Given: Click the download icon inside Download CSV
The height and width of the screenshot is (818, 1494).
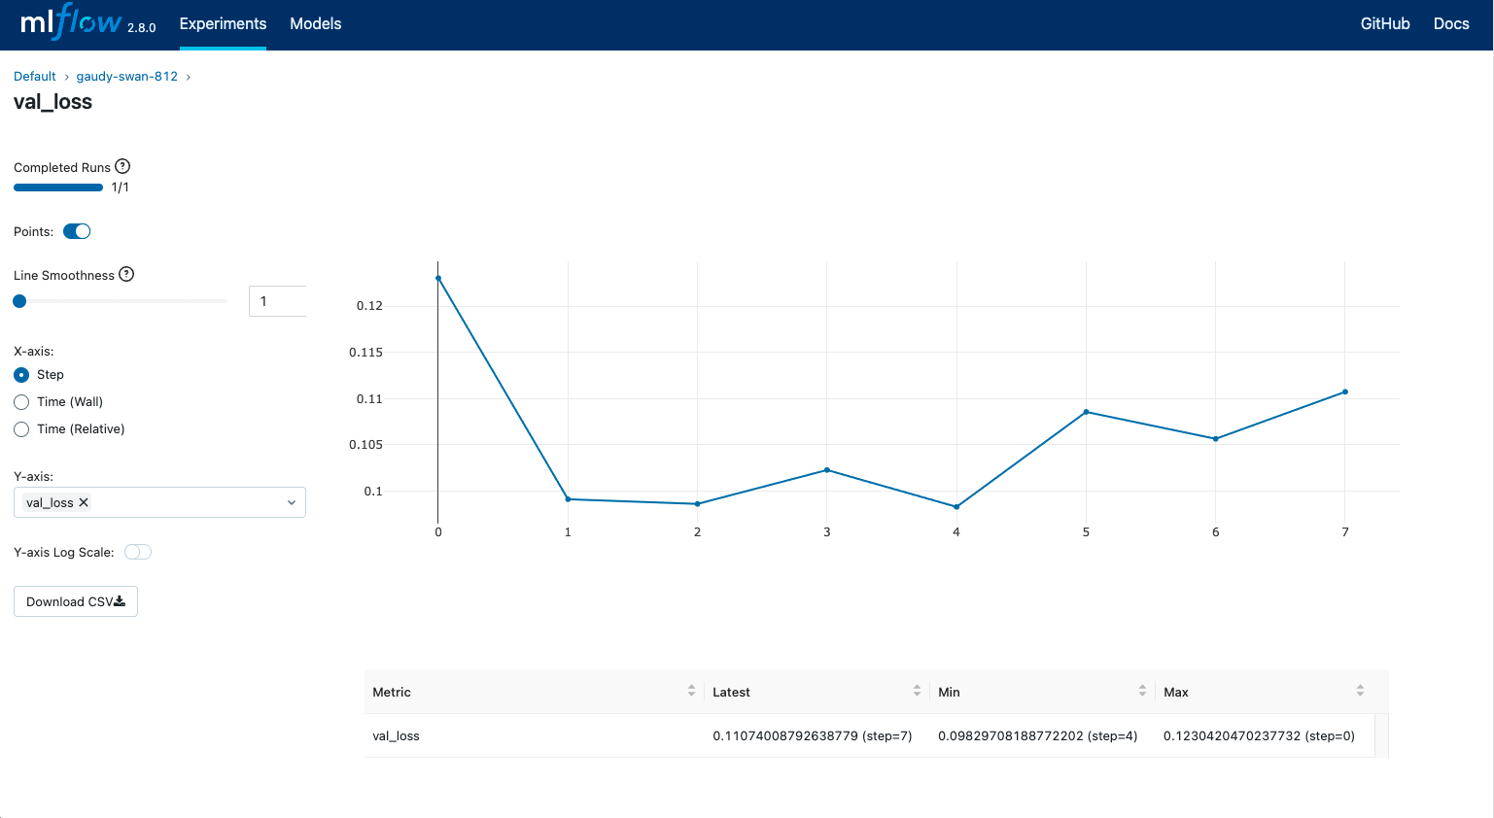Looking at the screenshot, I should coord(121,600).
